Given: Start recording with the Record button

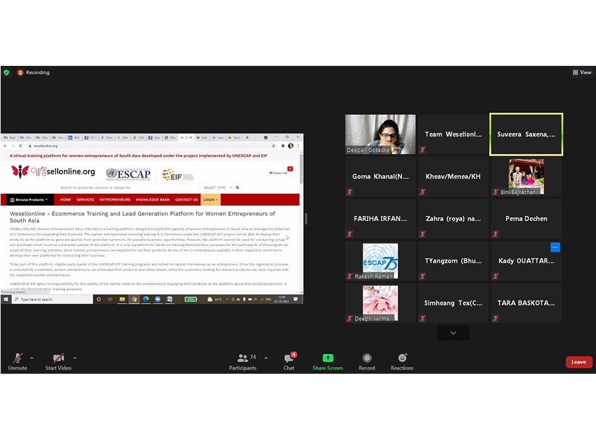Looking at the screenshot, I should pyautogui.click(x=367, y=361).
